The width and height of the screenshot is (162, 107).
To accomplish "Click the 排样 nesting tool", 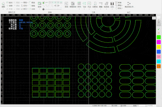I will (66, 5).
